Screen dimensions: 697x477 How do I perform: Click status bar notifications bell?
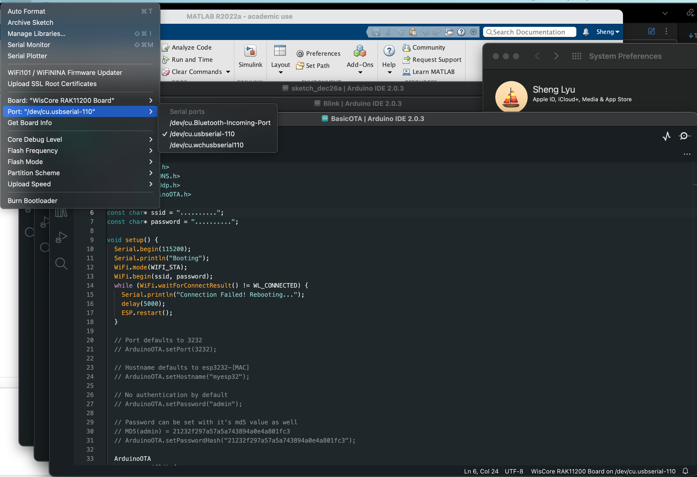point(685,471)
